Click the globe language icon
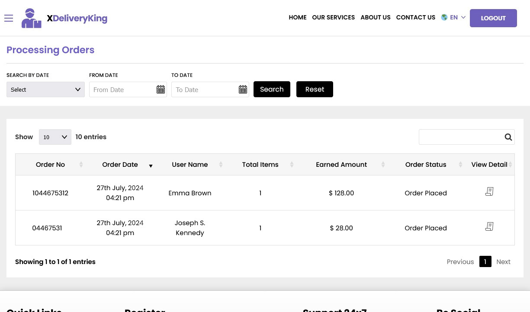Image resolution: width=530 pixels, height=312 pixels. [444, 17]
